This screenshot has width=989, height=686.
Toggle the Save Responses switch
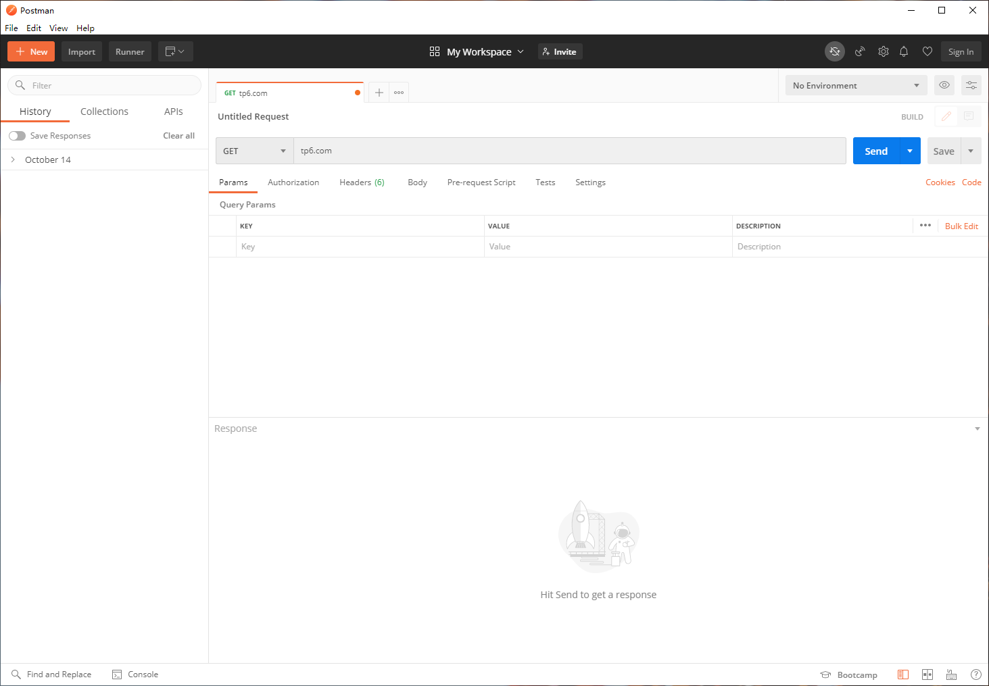click(x=18, y=136)
